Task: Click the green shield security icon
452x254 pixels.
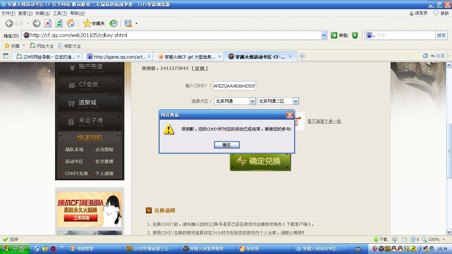Action: click(x=355, y=35)
